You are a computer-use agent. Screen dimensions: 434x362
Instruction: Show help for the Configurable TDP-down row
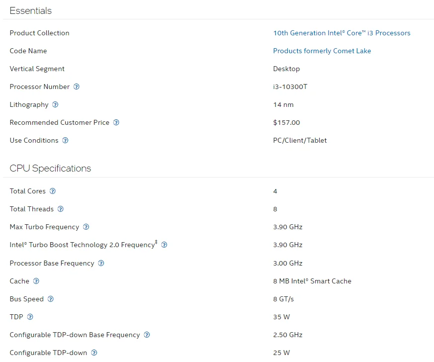point(94,353)
